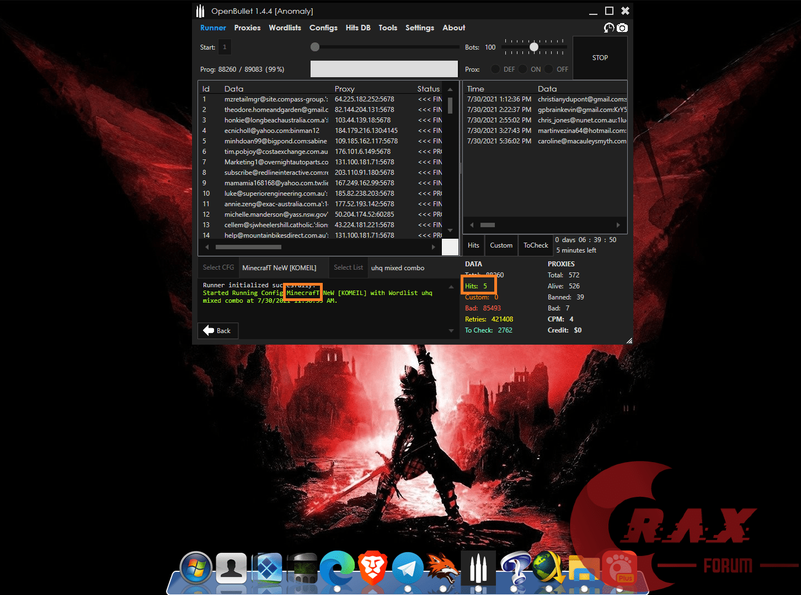Click the Start value input field

point(225,47)
